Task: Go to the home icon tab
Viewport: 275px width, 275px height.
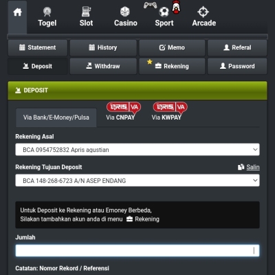Action: [x=17, y=12]
